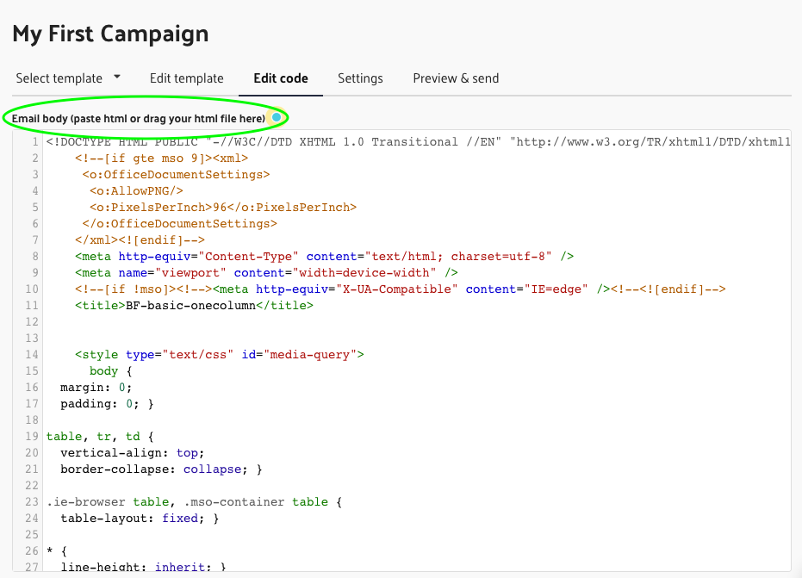Click the blue info dot beside Email body label
Viewport: 802px width, 578px height.
[x=276, y=117]
